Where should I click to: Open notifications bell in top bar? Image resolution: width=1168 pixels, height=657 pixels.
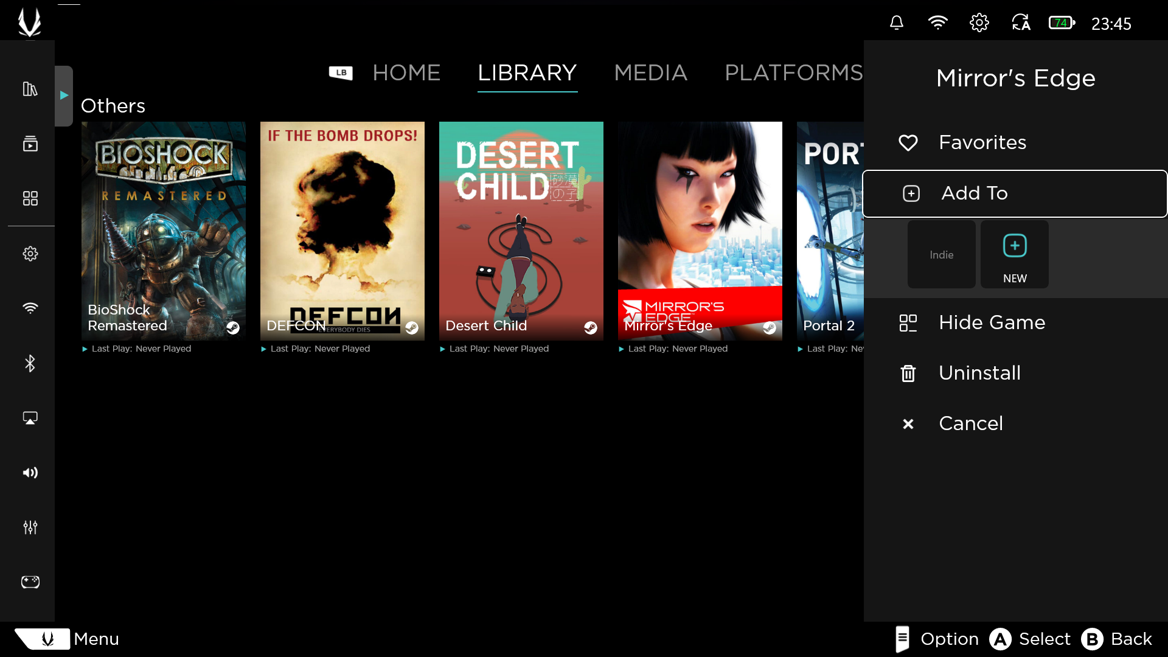tap(896, 23)
